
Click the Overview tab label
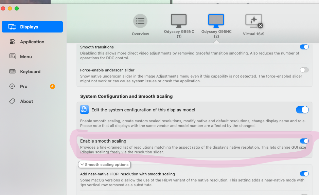pyautogui.click(x=140, y=34)
